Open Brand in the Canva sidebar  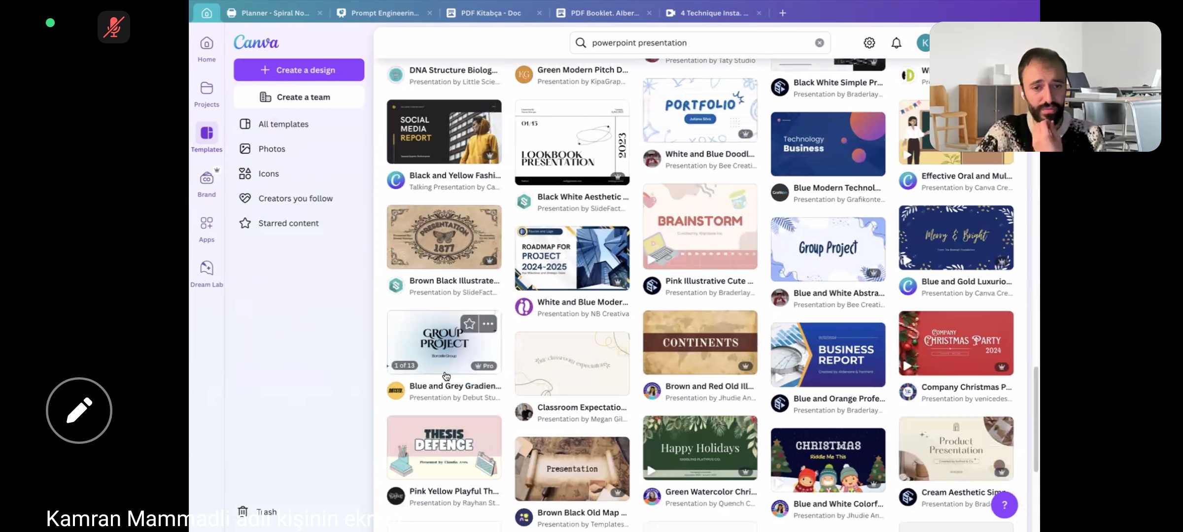tap(207, 183)
